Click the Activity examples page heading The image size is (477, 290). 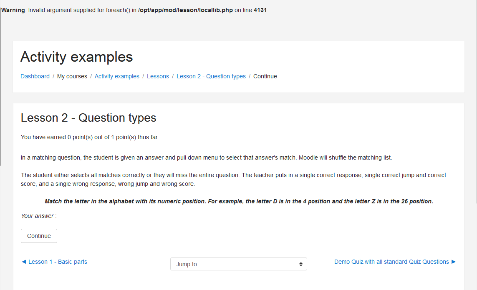click(x=77, y=57)
